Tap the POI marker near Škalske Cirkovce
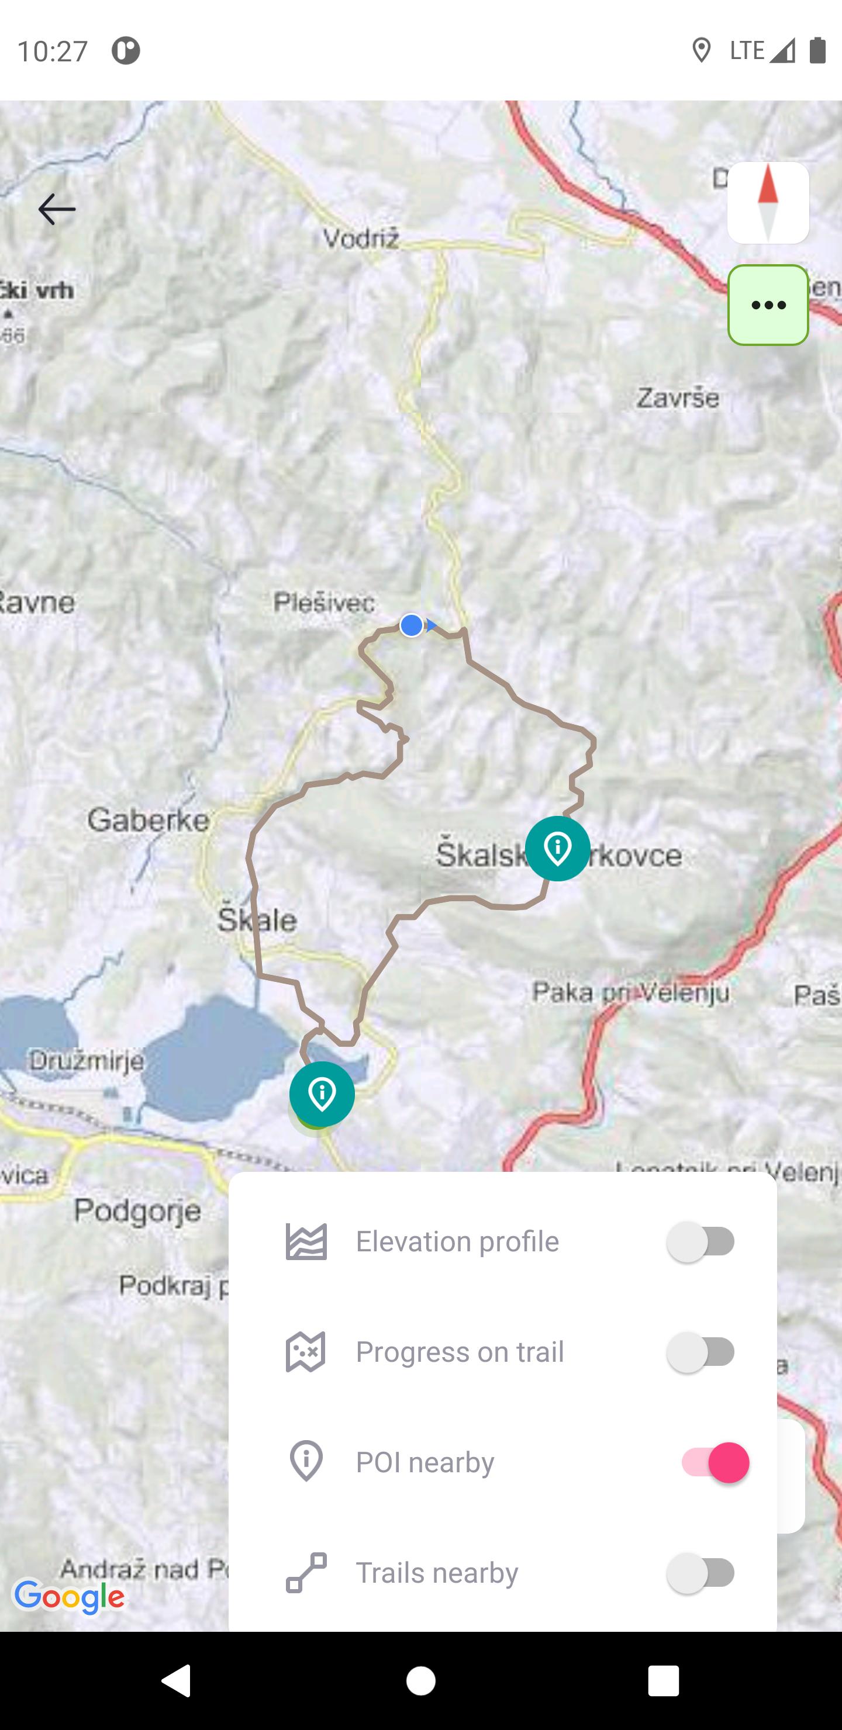 558,848
